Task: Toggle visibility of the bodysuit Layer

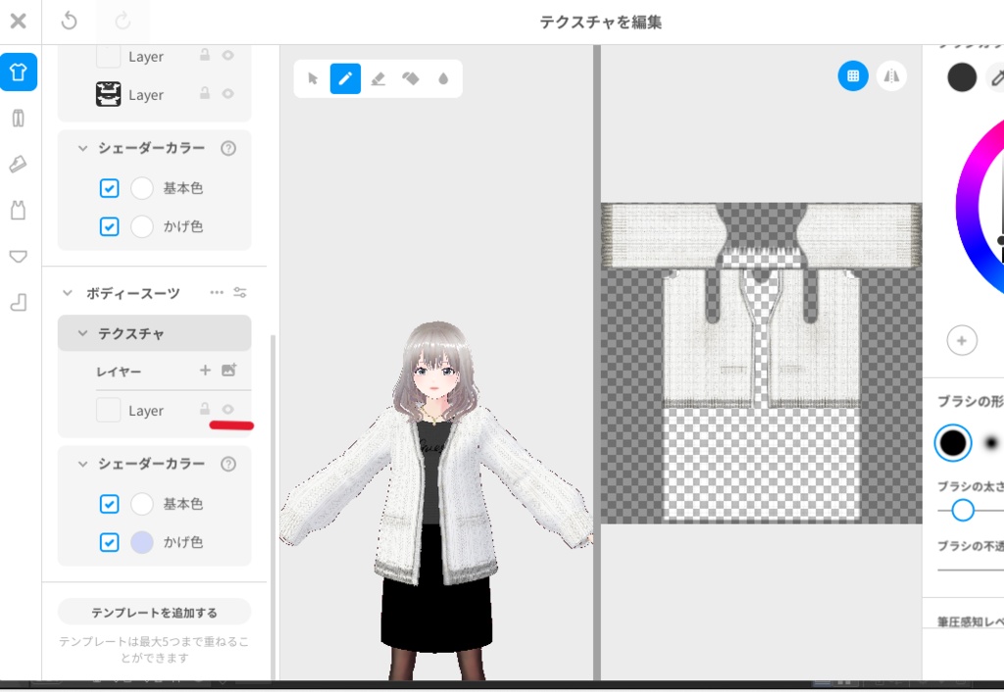Action: click(228, 410)
